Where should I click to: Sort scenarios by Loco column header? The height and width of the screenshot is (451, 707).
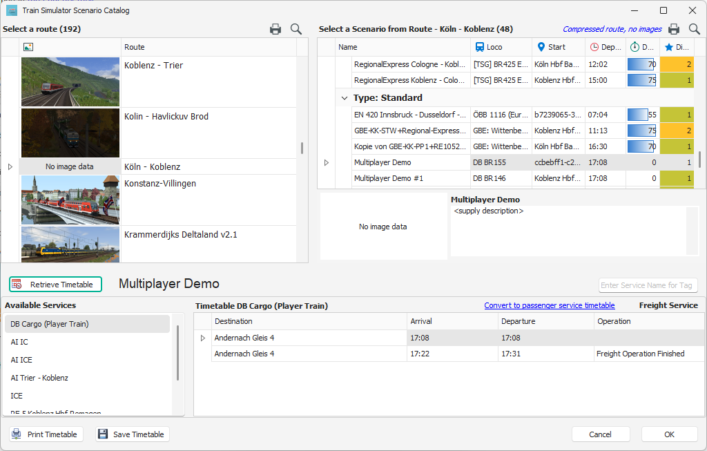[x=501, y=47]
